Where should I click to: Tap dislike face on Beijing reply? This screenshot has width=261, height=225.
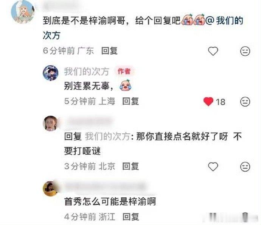245,167
